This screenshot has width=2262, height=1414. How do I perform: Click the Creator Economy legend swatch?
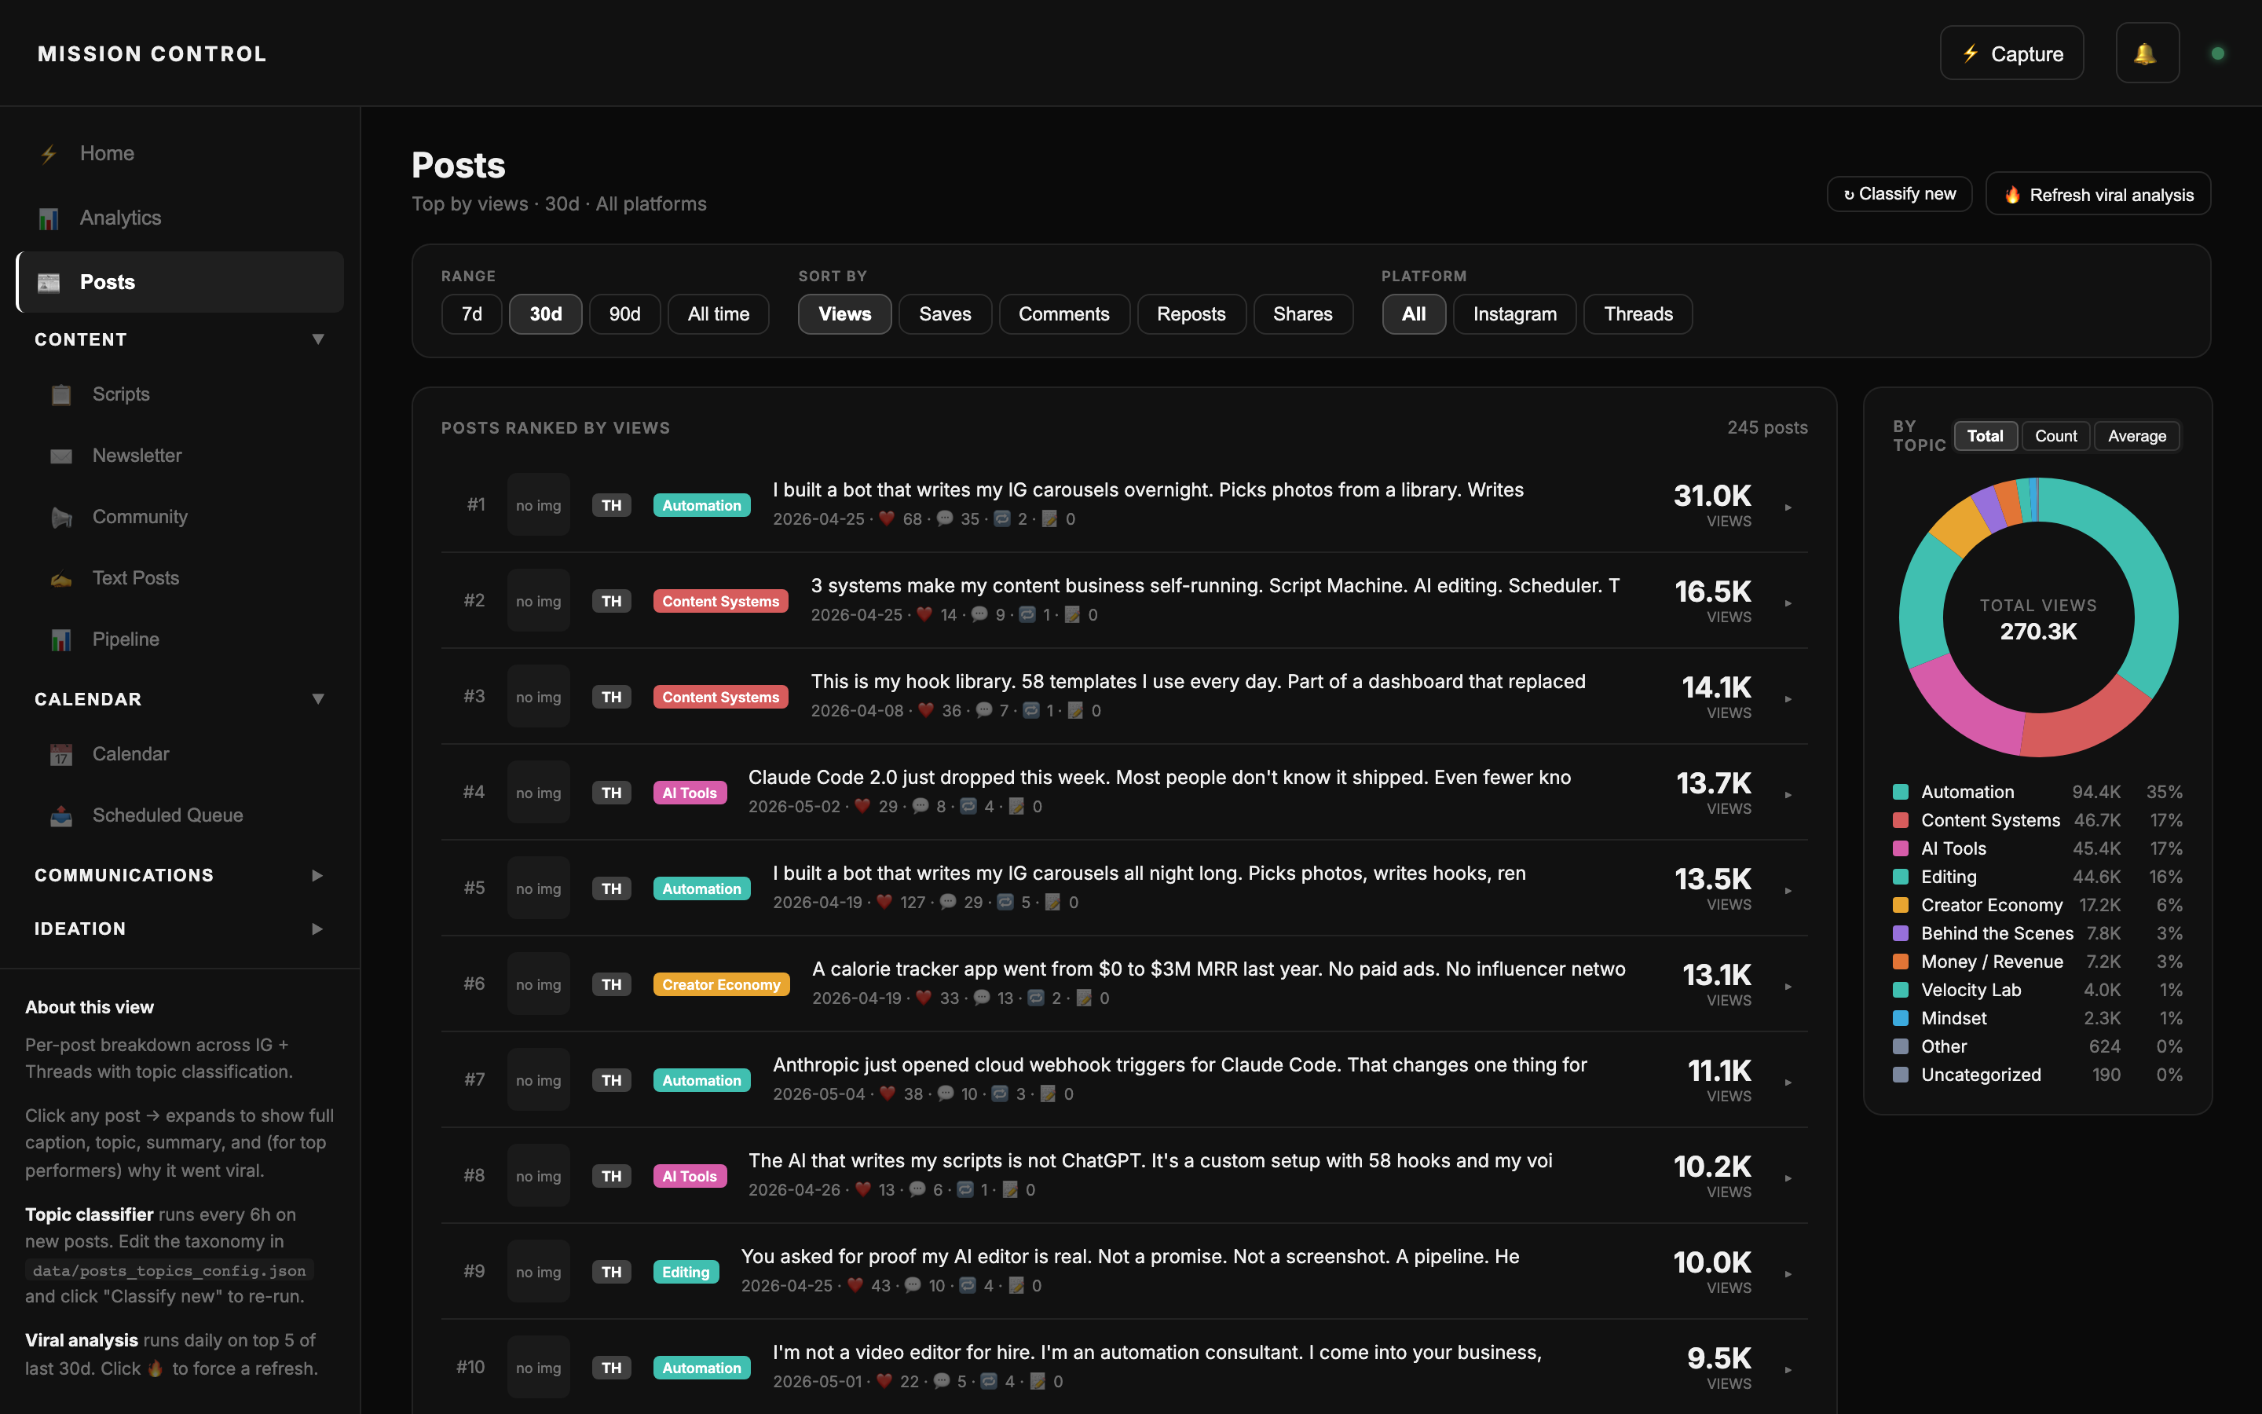(1900, 905)
